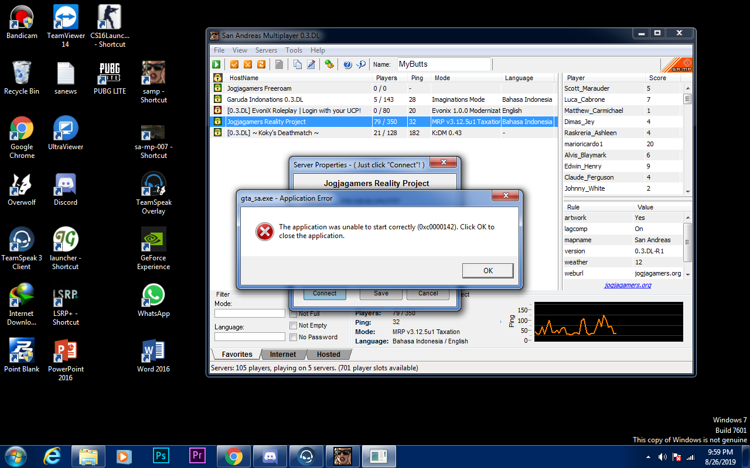Click the Delete Server orange X toolbar icon
750x468 pixels.
coord(248,64)
